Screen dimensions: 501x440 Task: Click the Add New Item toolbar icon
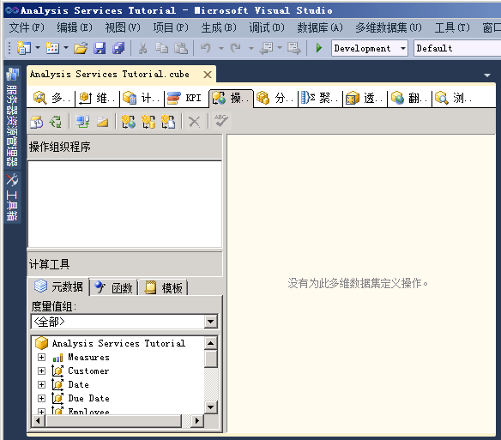[52, 48]
